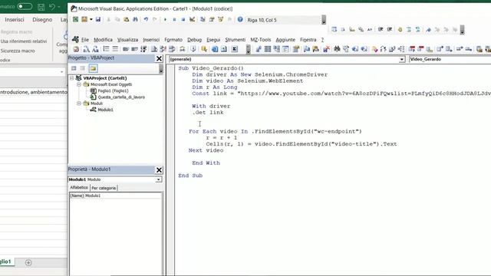Open Find with the binoculars icon

(135, 20)
